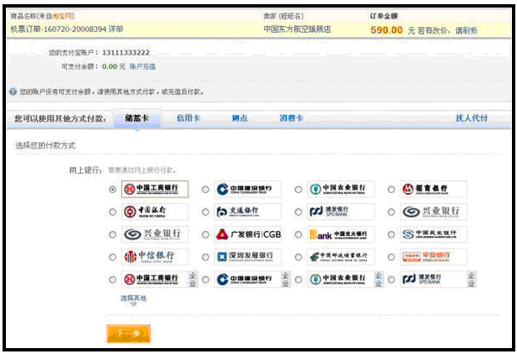Click the 中国建设银行 personal bank logo

tap(248, 189)
